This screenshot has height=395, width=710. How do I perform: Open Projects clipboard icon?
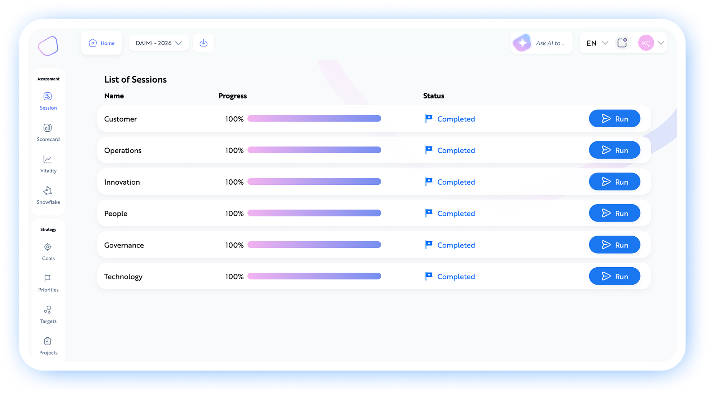tap(48, 341)
